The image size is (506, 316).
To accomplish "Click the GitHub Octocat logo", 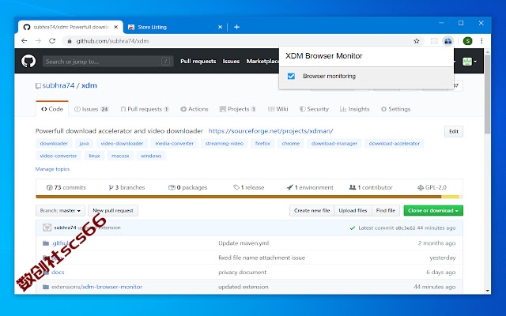I will point(28,61).
